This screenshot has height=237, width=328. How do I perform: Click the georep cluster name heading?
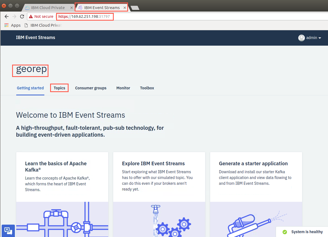[x=31, y=69]
